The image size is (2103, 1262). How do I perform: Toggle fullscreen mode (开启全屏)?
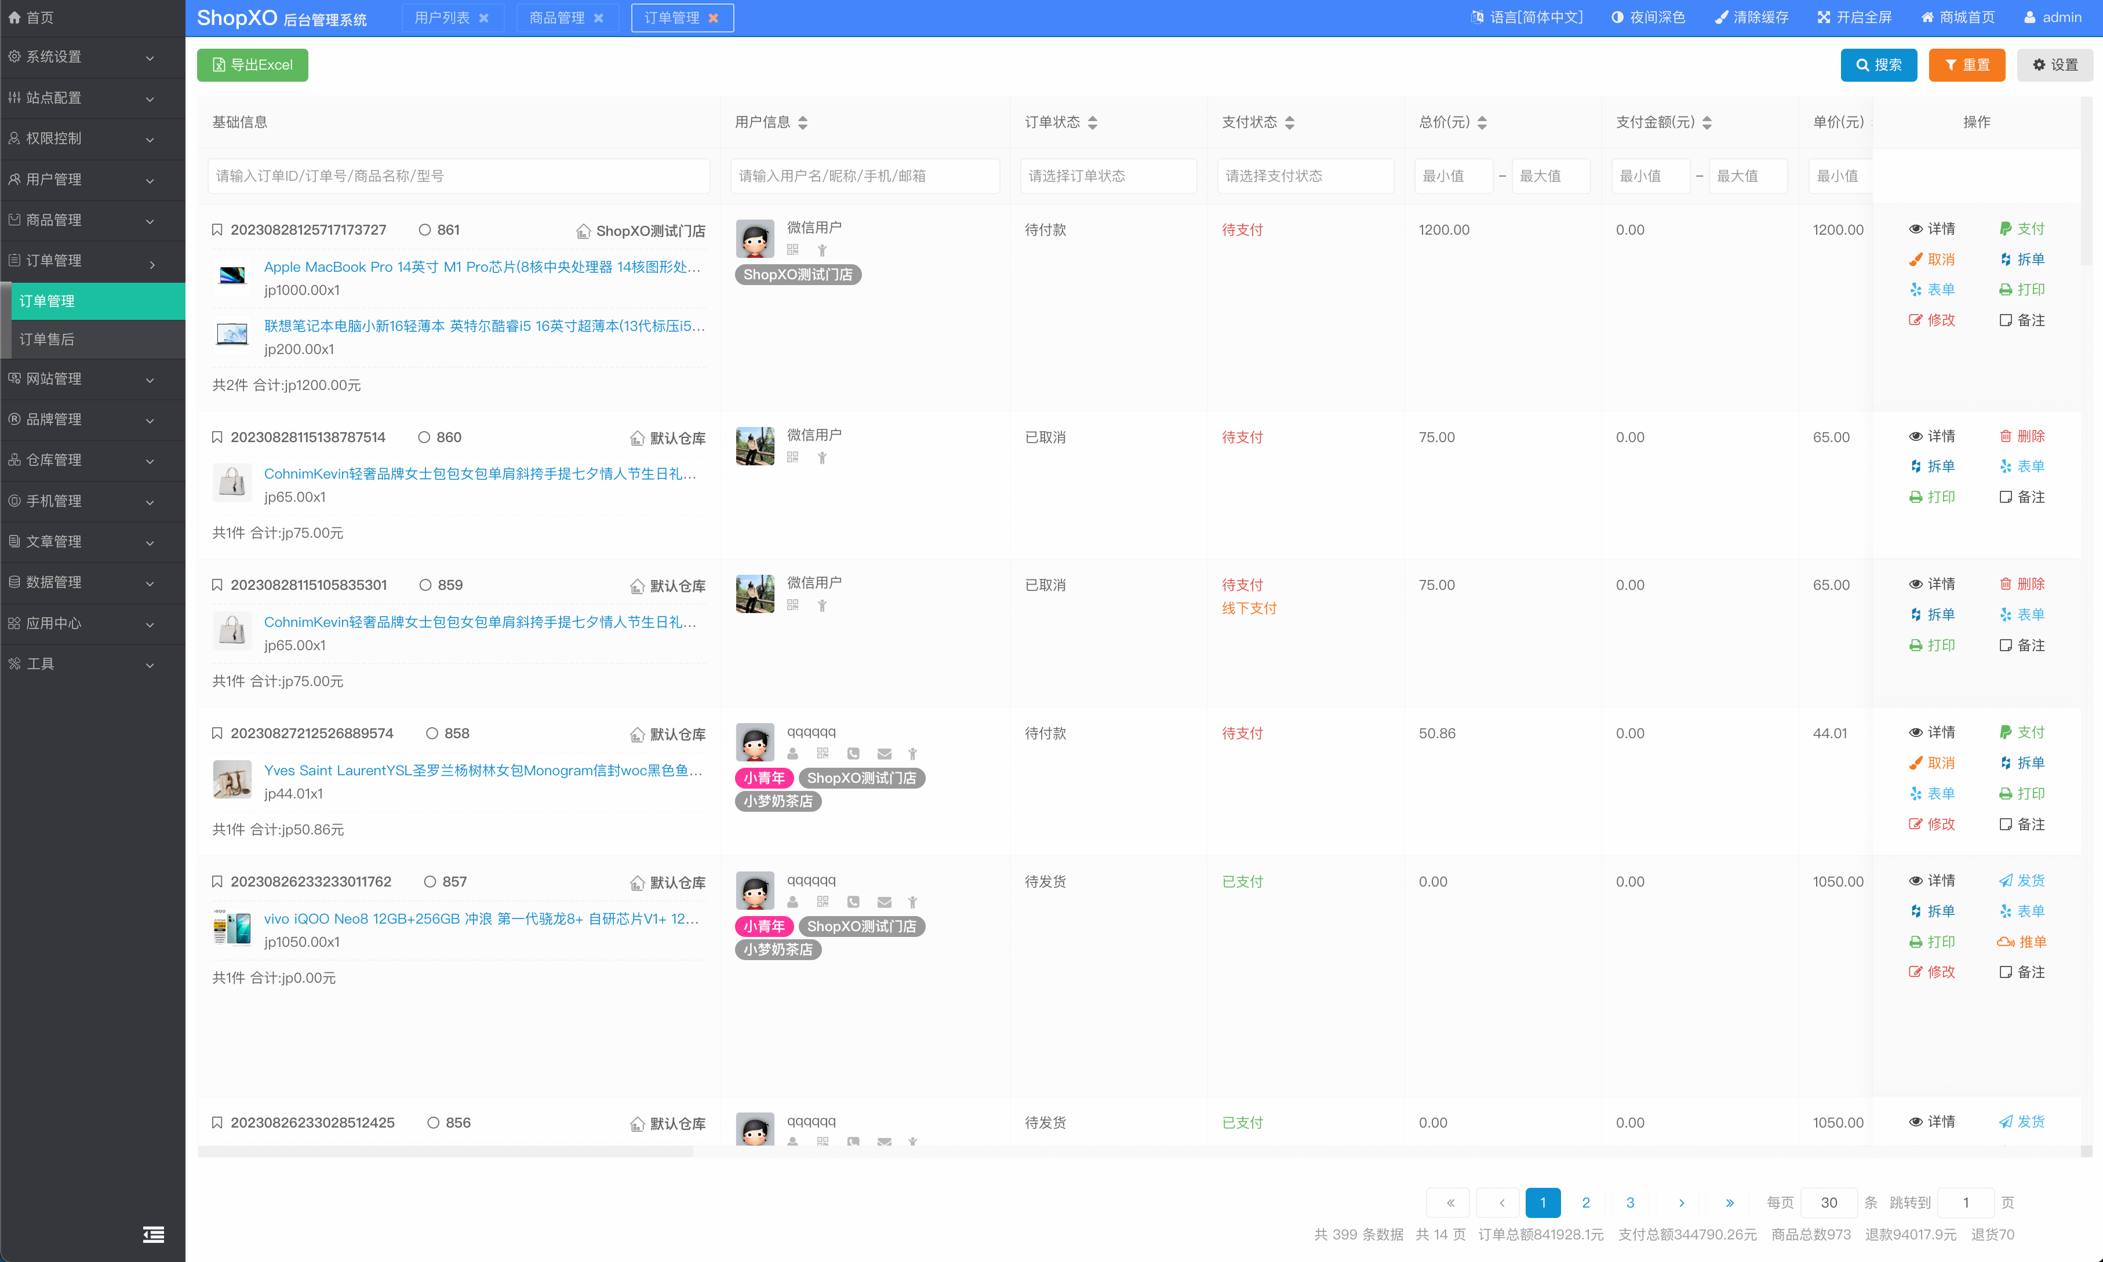[x=1854, y=17]
